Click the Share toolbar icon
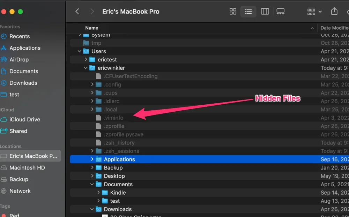349x217 pixels. (334, 12)
